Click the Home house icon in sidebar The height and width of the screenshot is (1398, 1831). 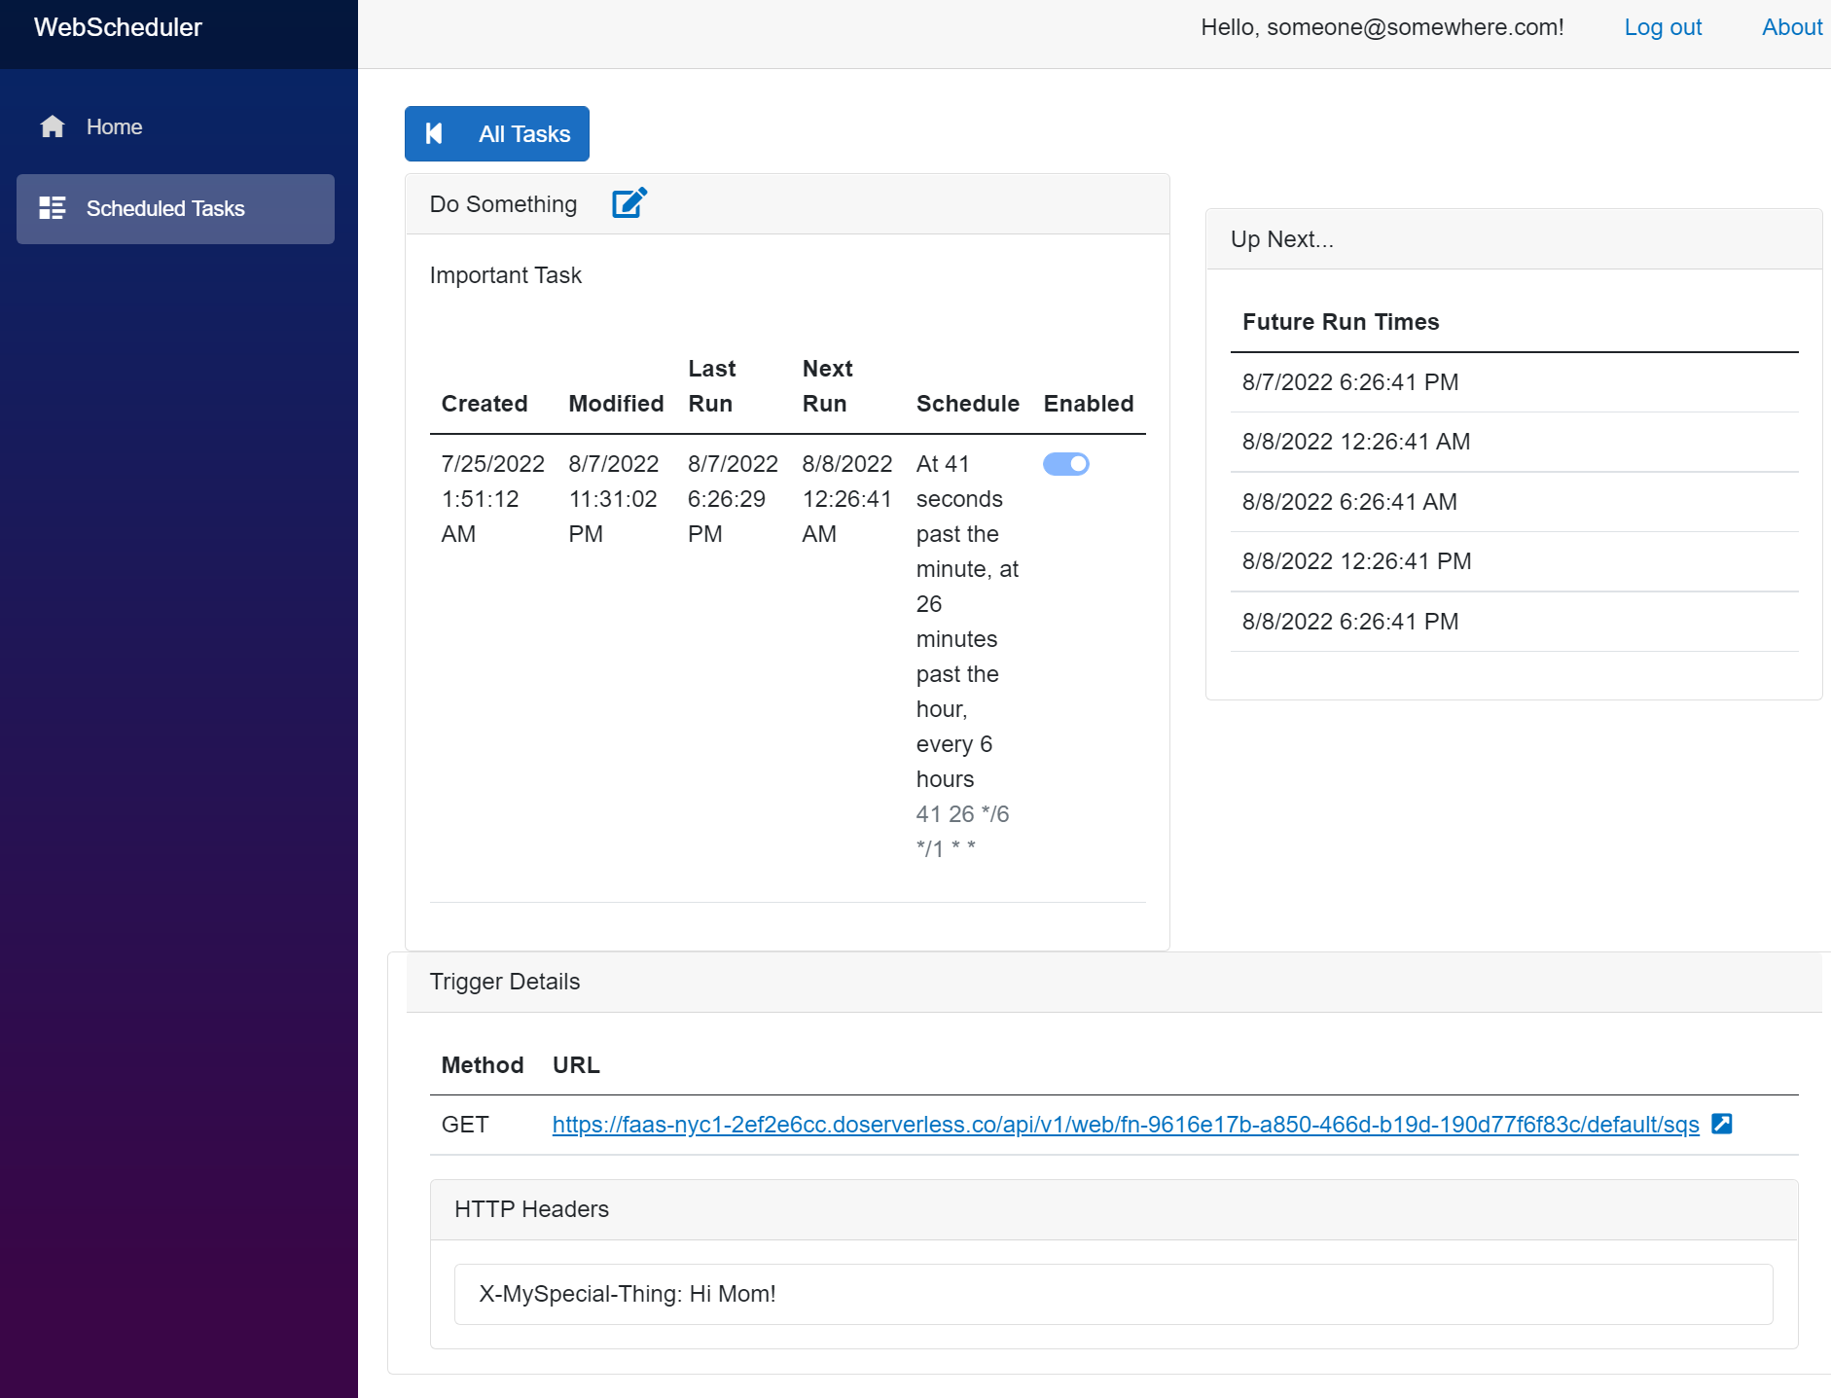pos(53,126)
